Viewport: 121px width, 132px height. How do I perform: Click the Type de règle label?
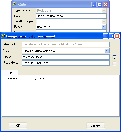click(22, 11)
